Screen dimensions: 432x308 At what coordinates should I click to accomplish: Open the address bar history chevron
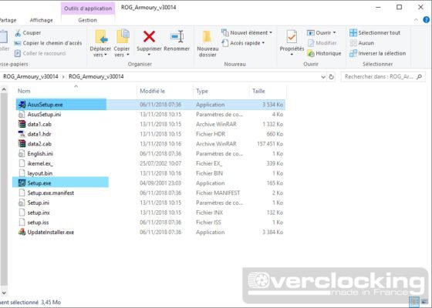pos(323,77)
